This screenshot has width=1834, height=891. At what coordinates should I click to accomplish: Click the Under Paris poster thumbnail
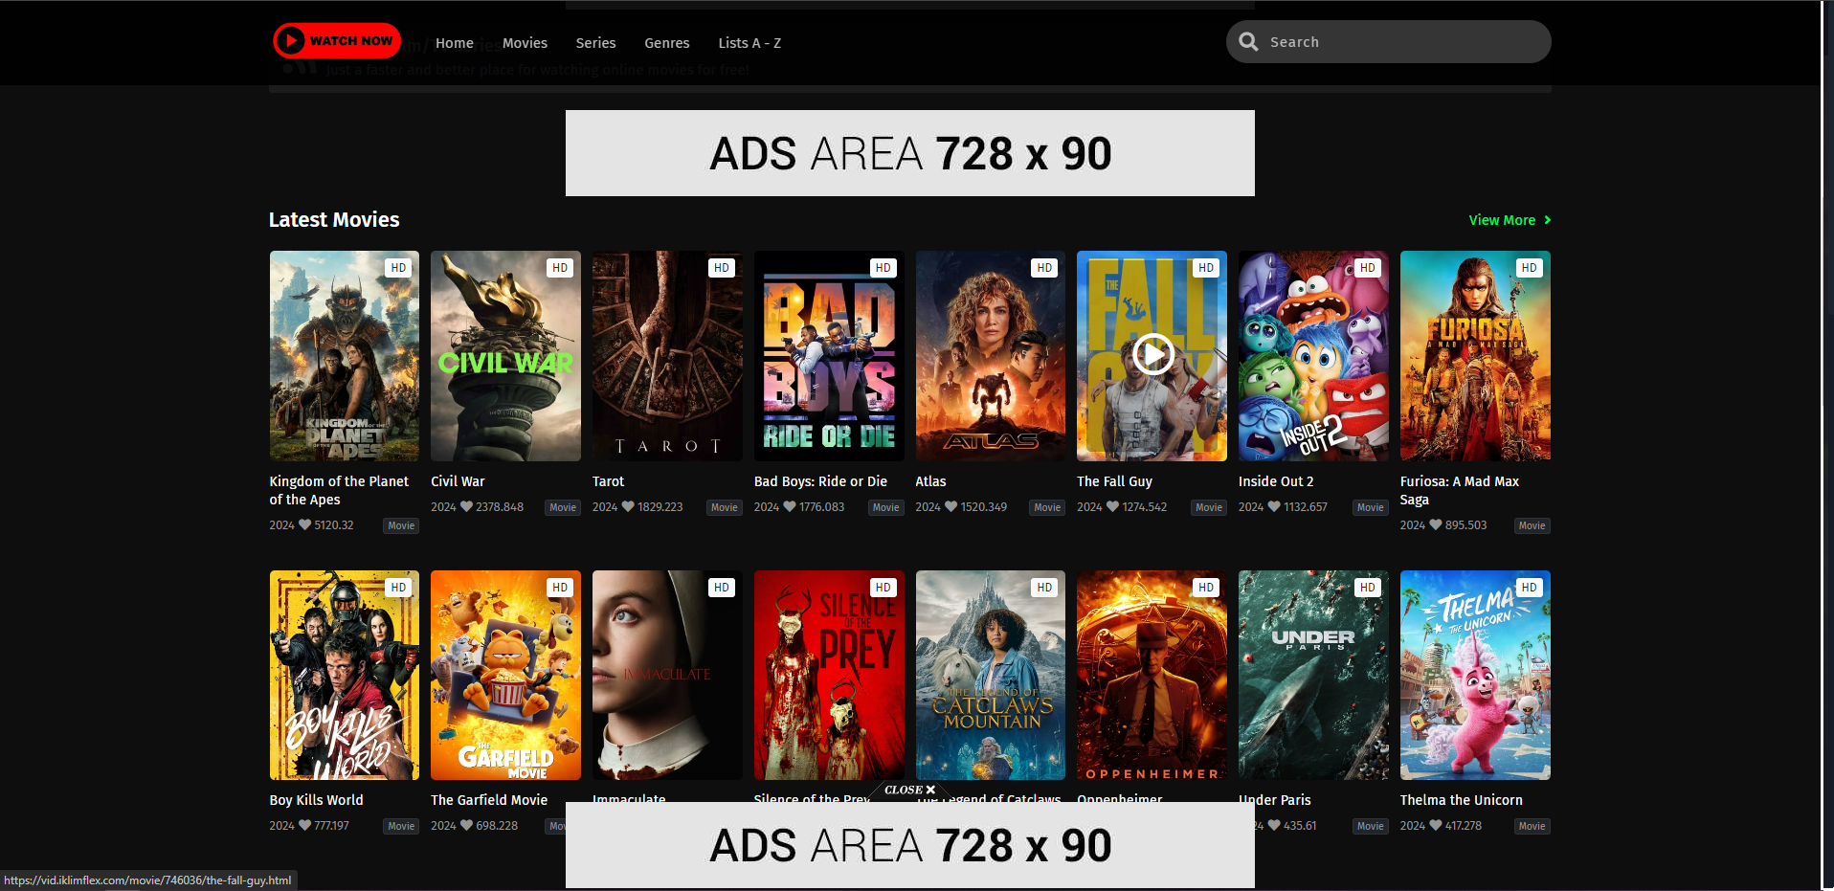point(1313,675)
